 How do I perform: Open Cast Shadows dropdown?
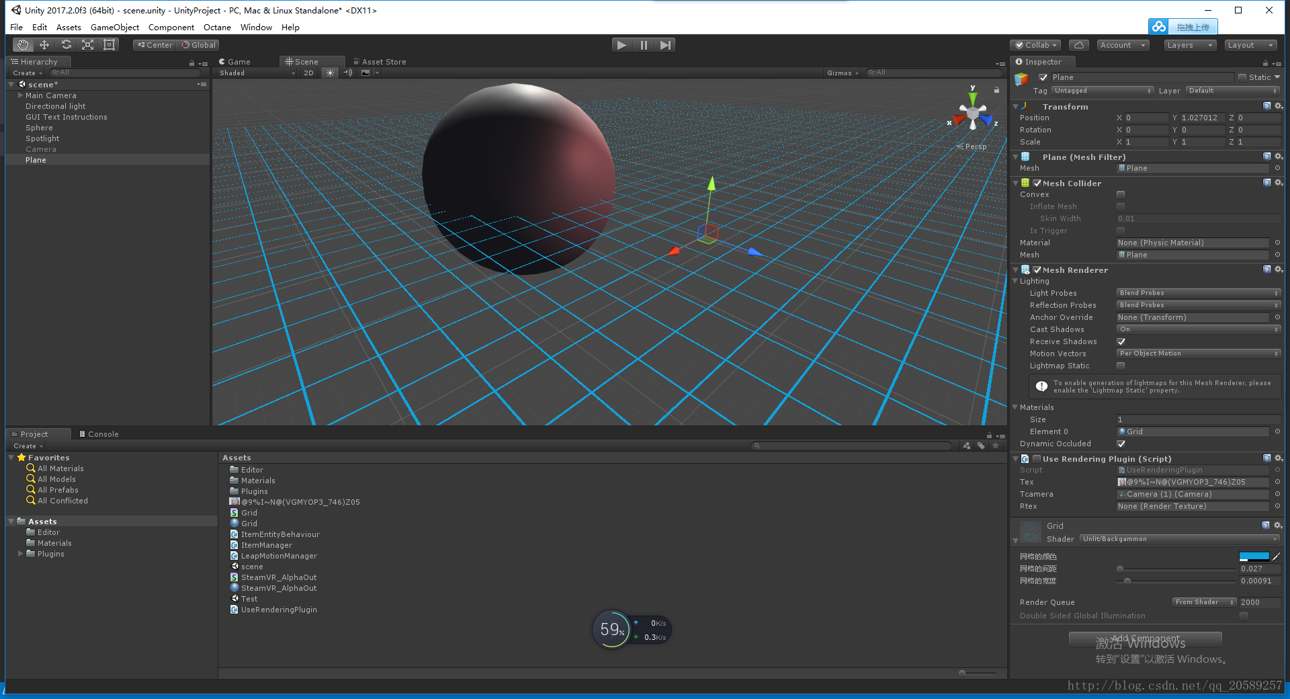(1199, 329)
